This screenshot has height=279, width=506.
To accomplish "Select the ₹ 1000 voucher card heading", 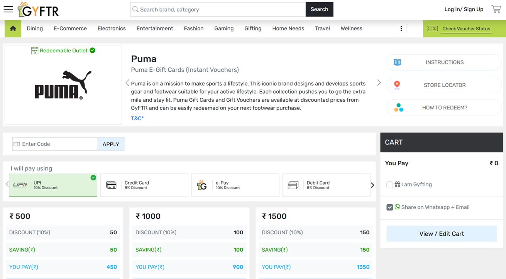I will pyautogui.click(x=148, y=216).
